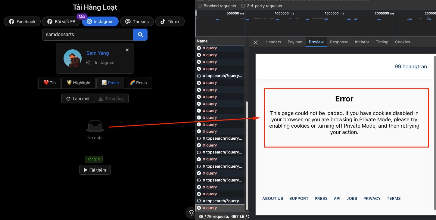Click the SUPPORT footer link
The width and height of the screenshot is (436, 220).
[299, 199]
